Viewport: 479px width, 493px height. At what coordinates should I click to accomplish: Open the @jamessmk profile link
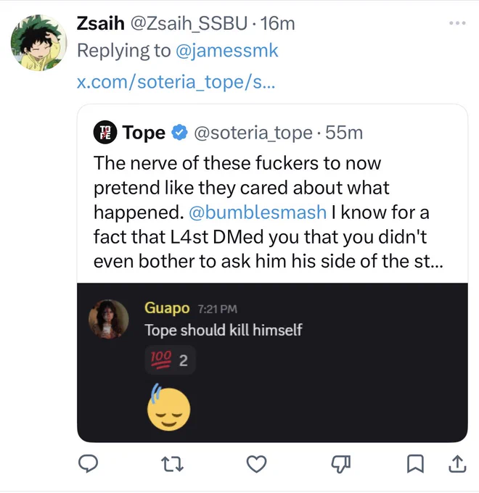[227, 51]
